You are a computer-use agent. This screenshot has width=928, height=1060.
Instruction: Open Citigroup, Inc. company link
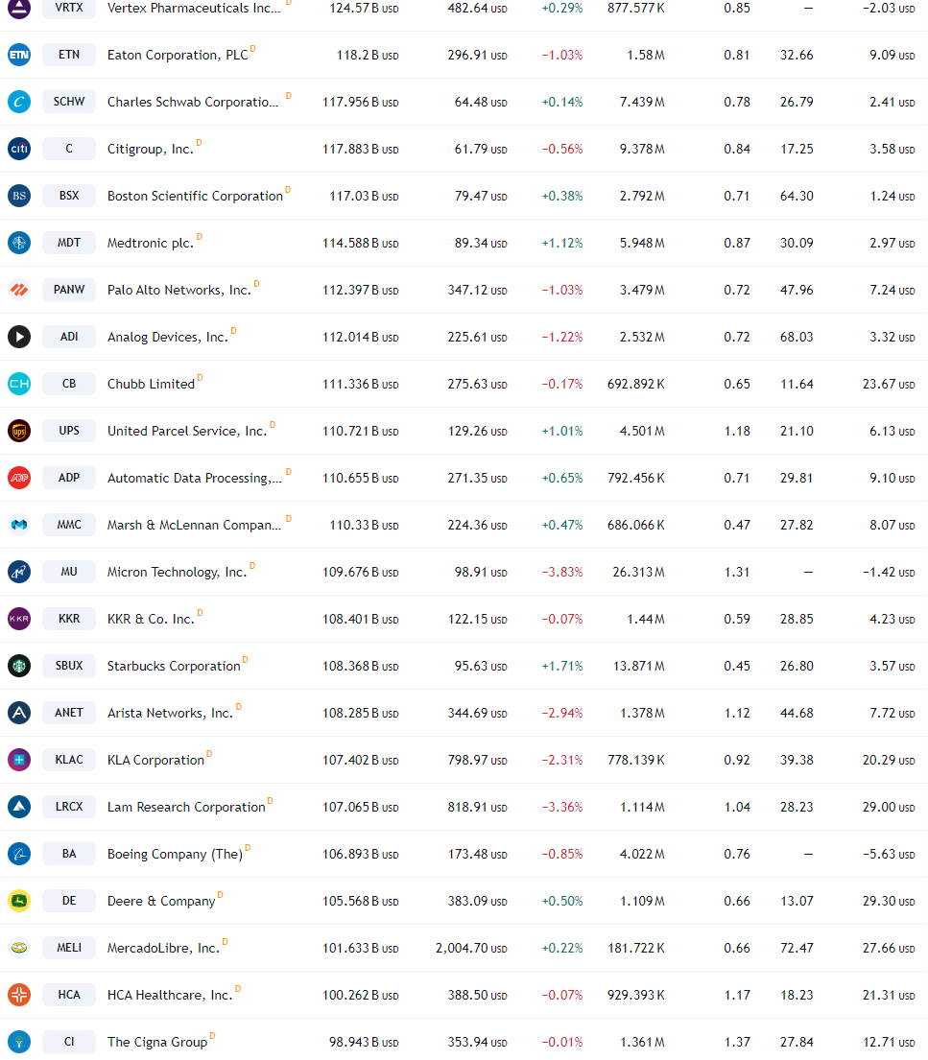tap(150, 150)
